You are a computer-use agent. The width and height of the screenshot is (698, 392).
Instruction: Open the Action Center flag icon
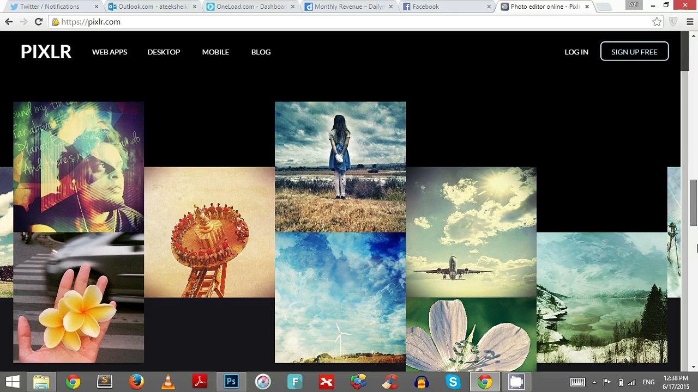pos(607,382)
